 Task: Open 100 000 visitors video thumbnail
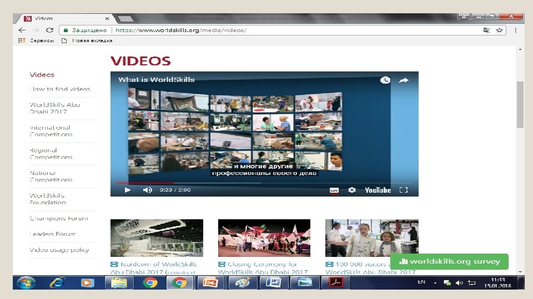pyautogui.click(x=372, y=238)
